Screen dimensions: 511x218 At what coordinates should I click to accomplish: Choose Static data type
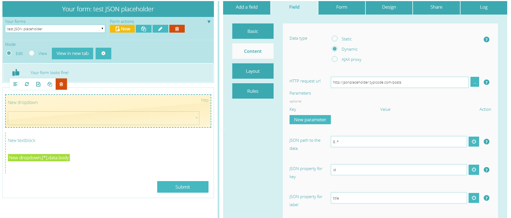pyautogui.click(x=335, y=39)
